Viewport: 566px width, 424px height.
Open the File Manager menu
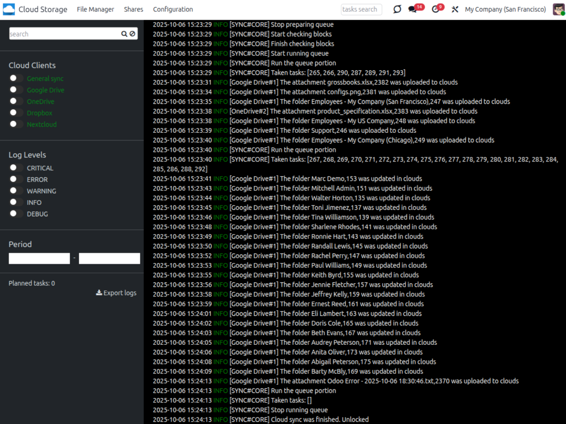tap(95, 10)
